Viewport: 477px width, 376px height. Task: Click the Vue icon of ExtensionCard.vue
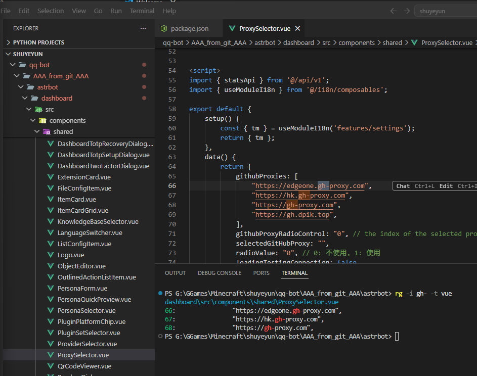(51, 177)
